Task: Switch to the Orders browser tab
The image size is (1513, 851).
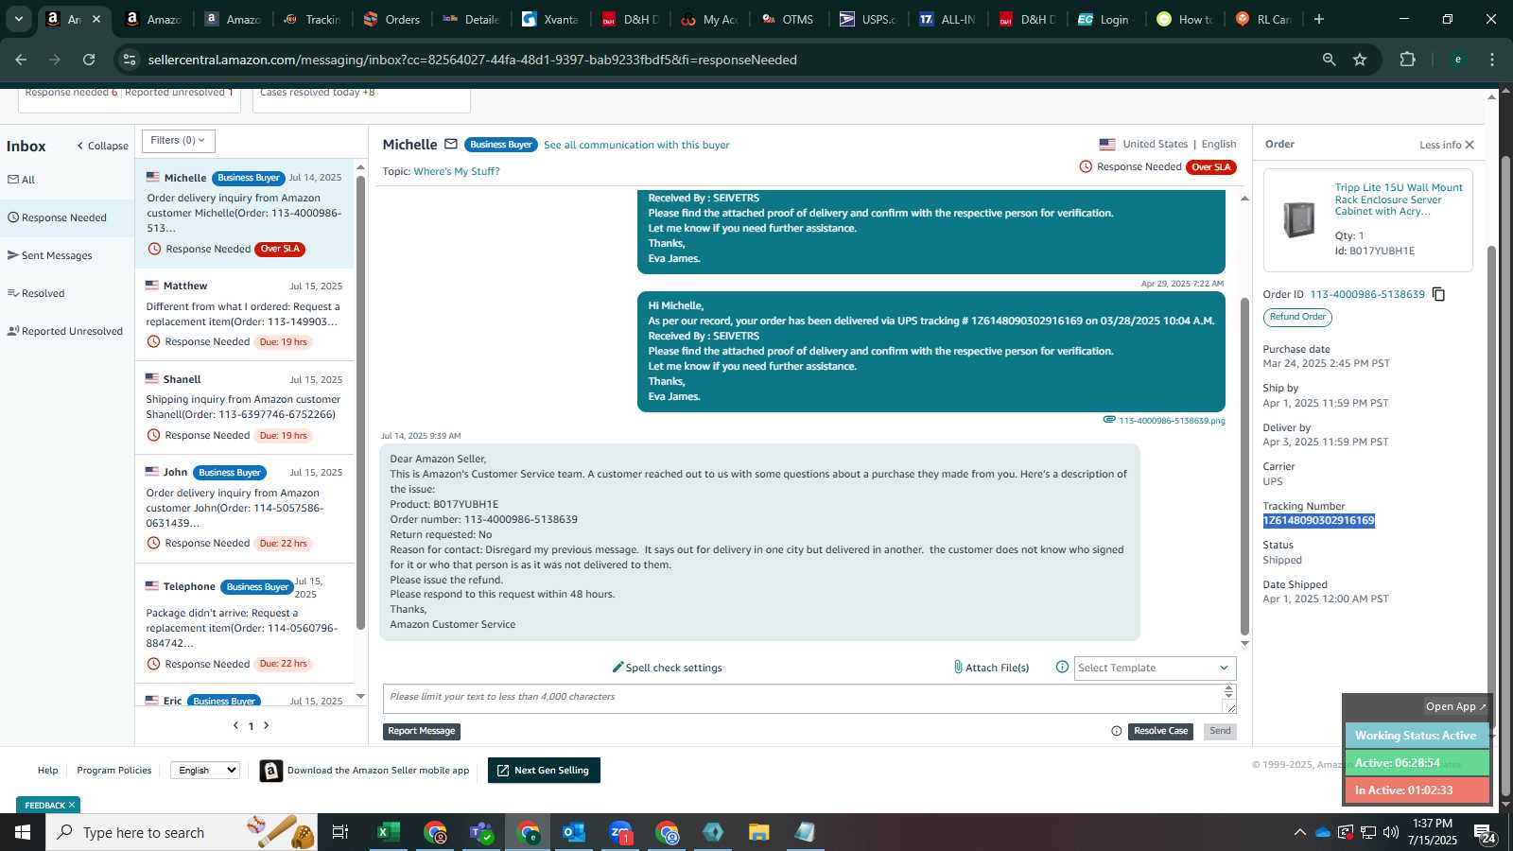Action: pyautogui.click(x=391, y=19)
